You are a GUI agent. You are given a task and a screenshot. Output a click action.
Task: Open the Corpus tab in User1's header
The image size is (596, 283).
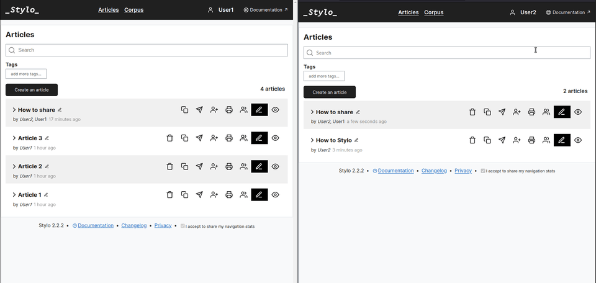[x=134, y=10]
